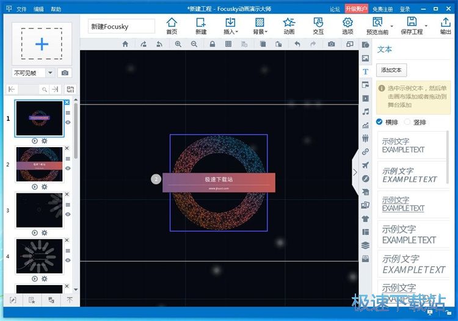Zoom out the canvas with magnifier minus
This screenshot has height=321, width=458.
click(x=194, y=44)
